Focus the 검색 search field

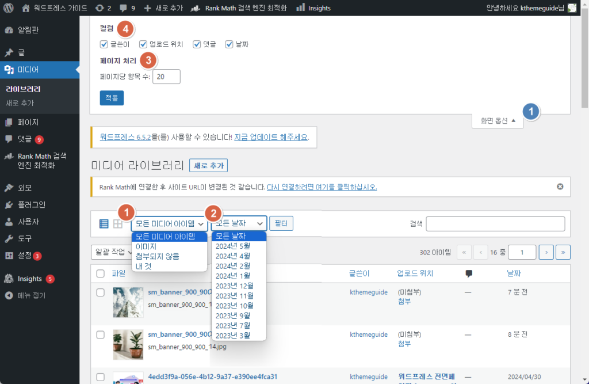(495, 224)
